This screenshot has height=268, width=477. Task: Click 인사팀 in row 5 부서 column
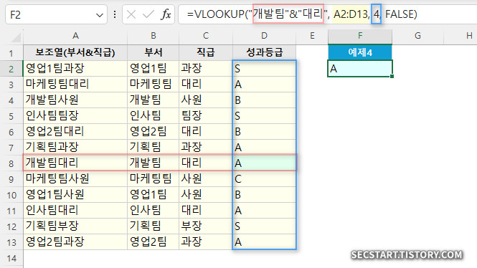click(x=154, y=116)
